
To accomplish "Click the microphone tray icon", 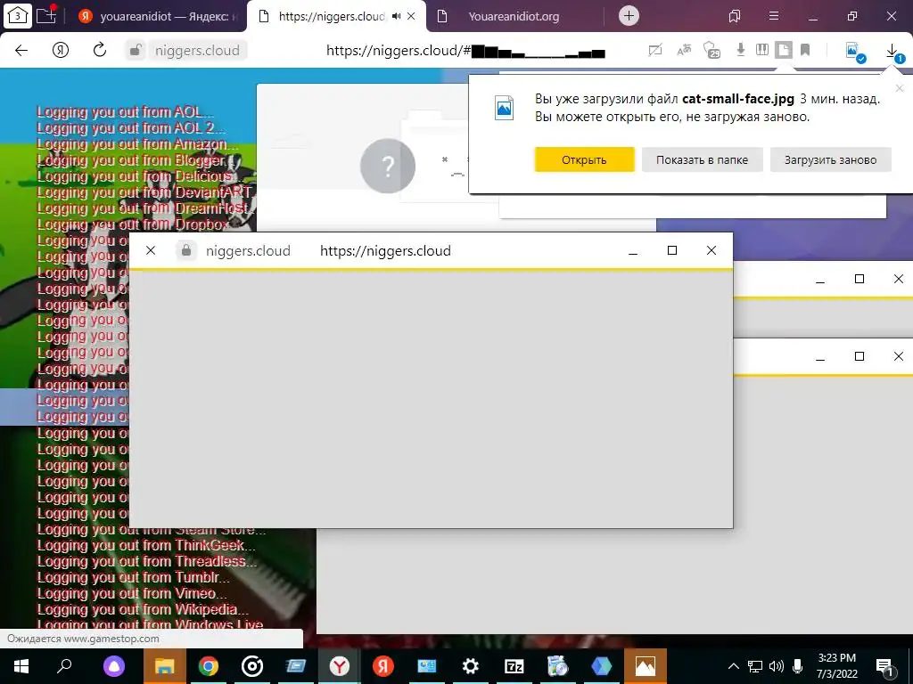I will click(x=797, y=666).
